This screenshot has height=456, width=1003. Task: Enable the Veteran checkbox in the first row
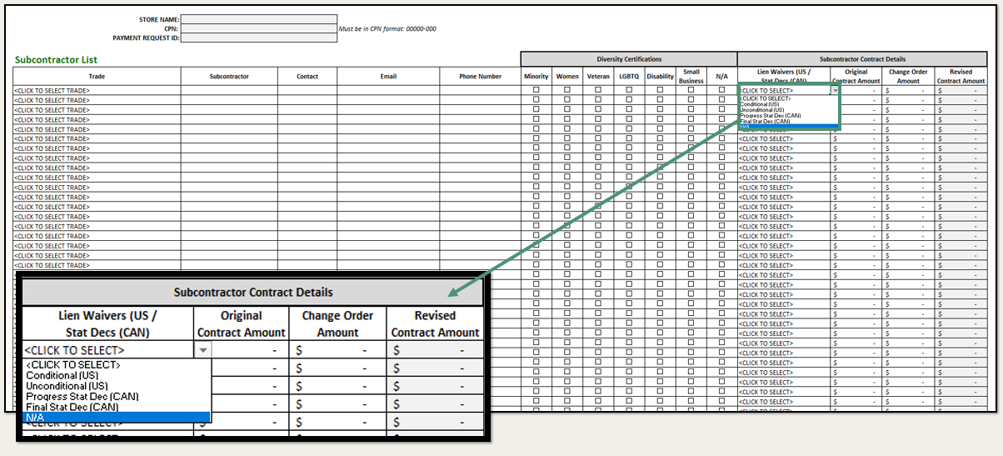pos(598,90)
